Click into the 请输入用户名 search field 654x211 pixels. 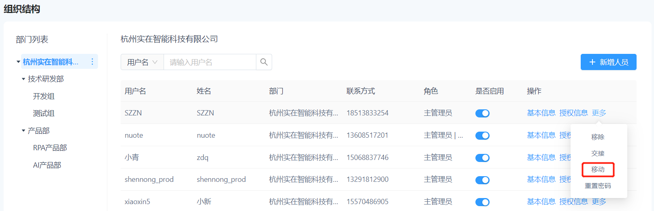(x=209, y=62)
